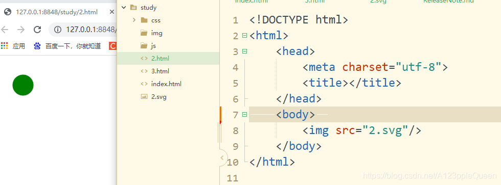This screenshot has height=185, width=501.
Task: Reload the page with the refresh icon
Action: tap(37, 30)
